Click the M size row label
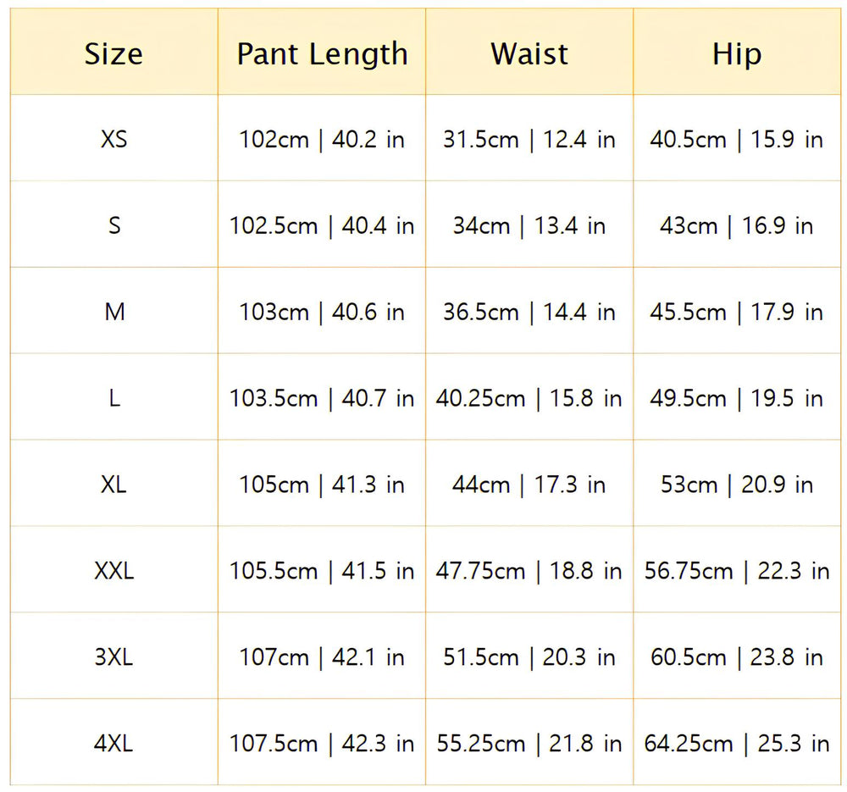Screen dimensions: 847x792 point(113,313)
